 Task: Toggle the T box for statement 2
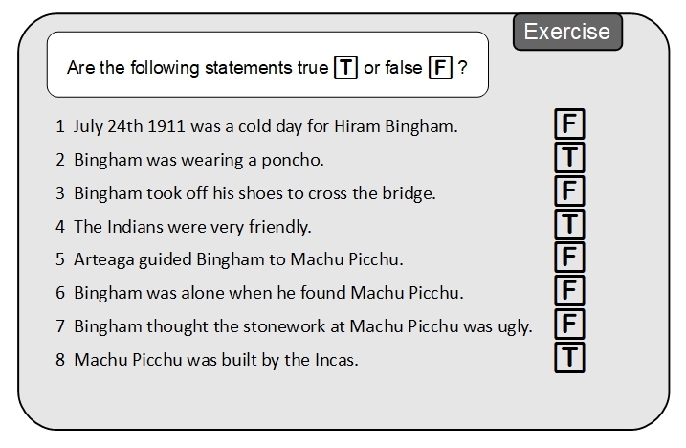569,158
